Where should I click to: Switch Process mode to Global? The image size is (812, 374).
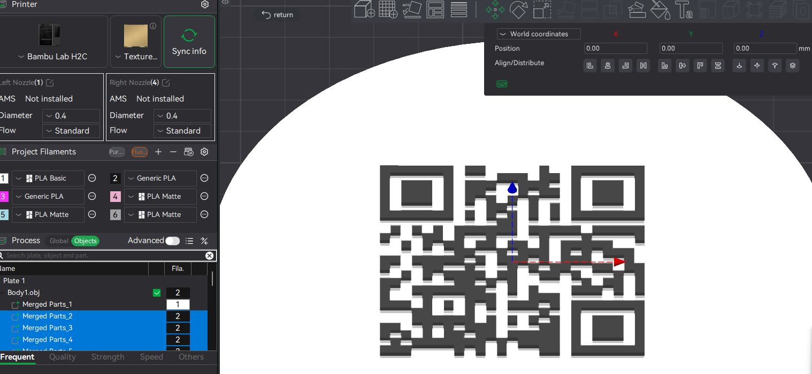coord(59,241)
